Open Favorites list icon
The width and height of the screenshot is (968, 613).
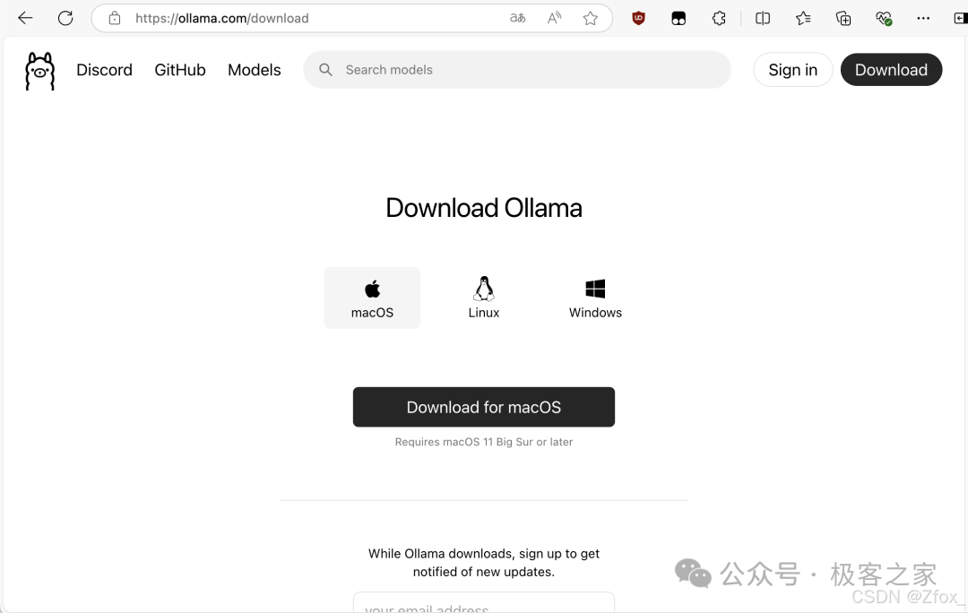pyautogui.click(x=802, y=18)
